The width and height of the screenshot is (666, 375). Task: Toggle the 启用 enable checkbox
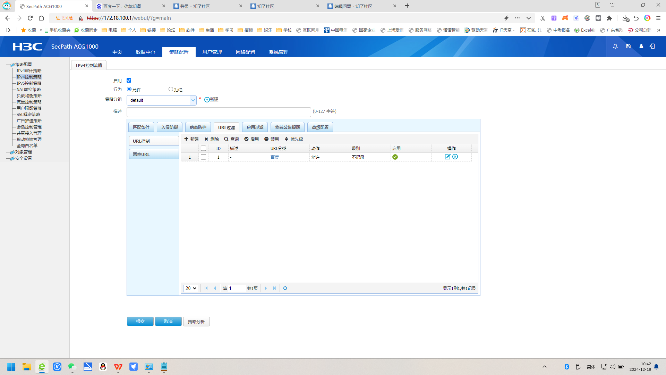coord(129,80)
